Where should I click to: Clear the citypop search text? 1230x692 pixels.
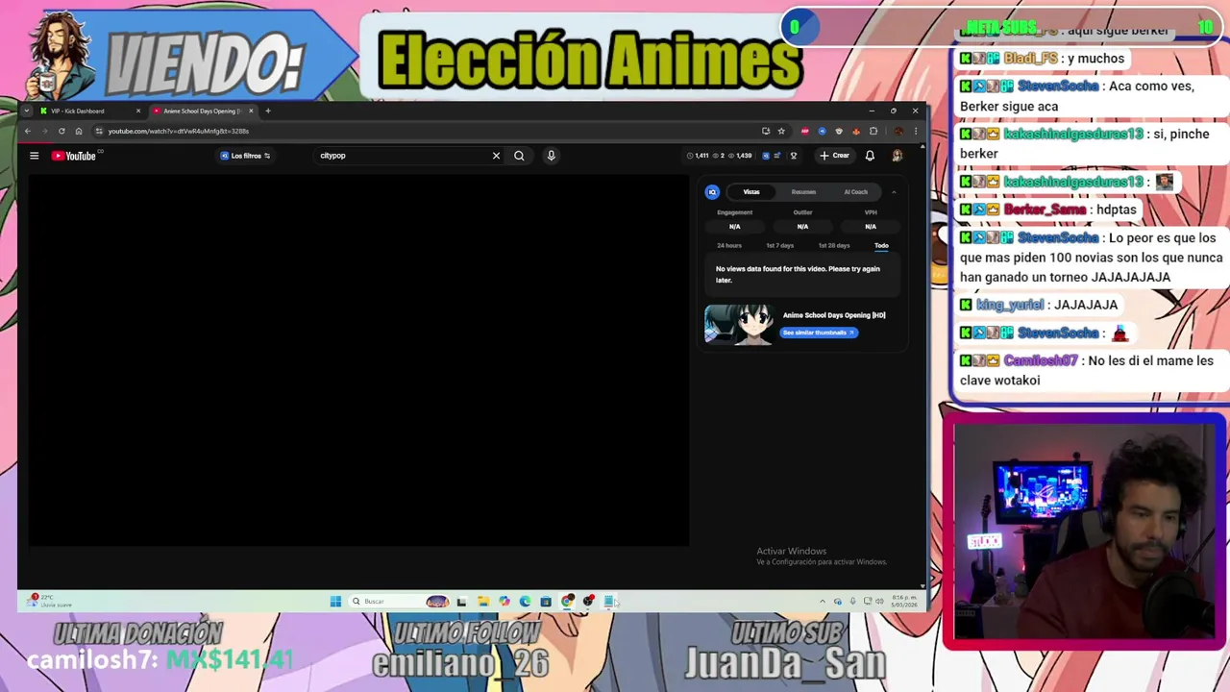click(496, 156)
